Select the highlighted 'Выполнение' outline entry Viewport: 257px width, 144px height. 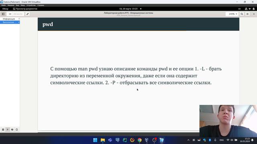(x=10, y=22)
